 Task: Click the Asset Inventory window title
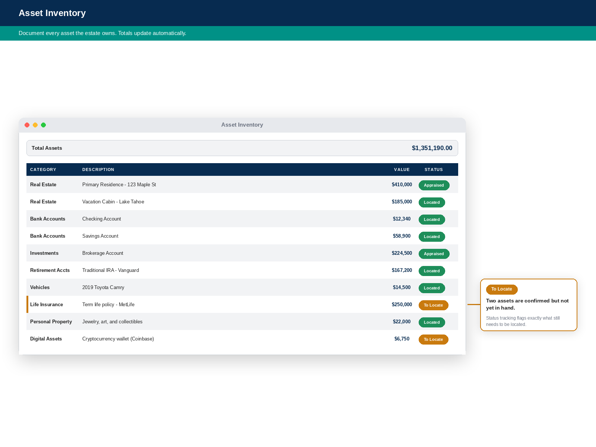(242, 125)
